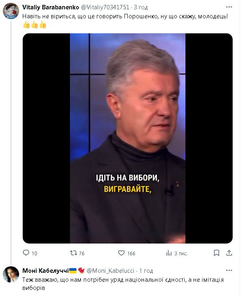Viewport: 244px width, 296px height.
Task: Click the '1 год' reply timestamp
Action: coord(146,271)
